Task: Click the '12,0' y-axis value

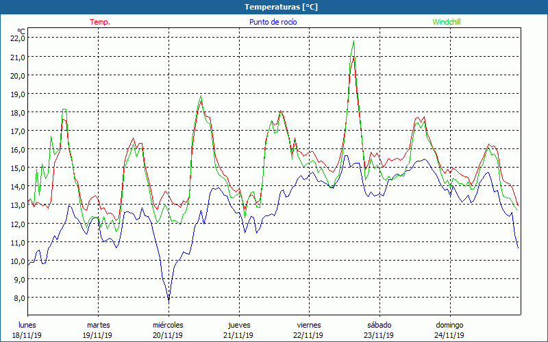Action: point(18,224)
